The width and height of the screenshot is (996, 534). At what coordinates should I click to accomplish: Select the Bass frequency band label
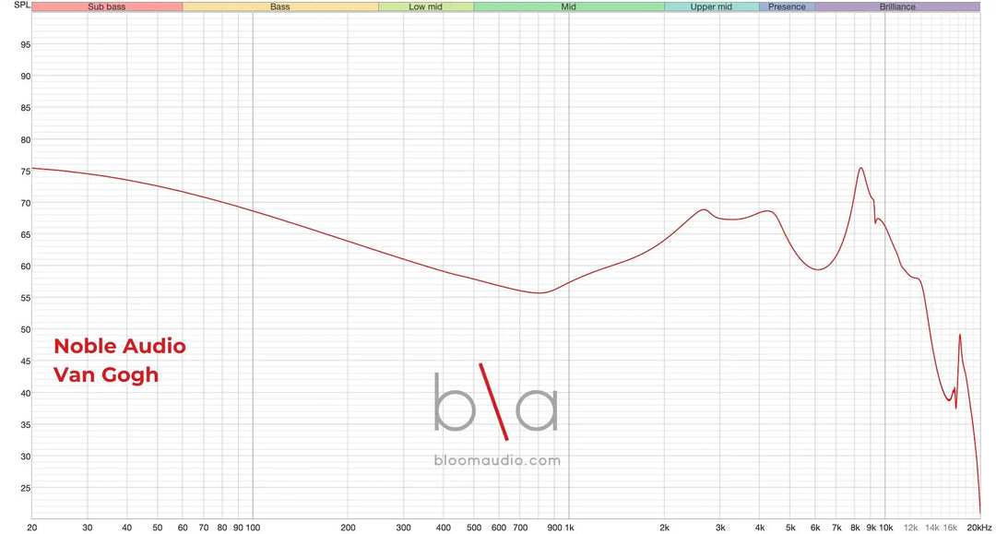click(x=280, y=7)
